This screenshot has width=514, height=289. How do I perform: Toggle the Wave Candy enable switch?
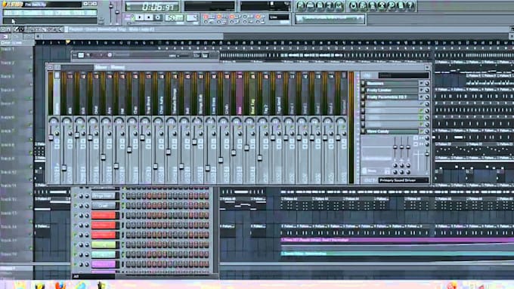click(422, 131)
